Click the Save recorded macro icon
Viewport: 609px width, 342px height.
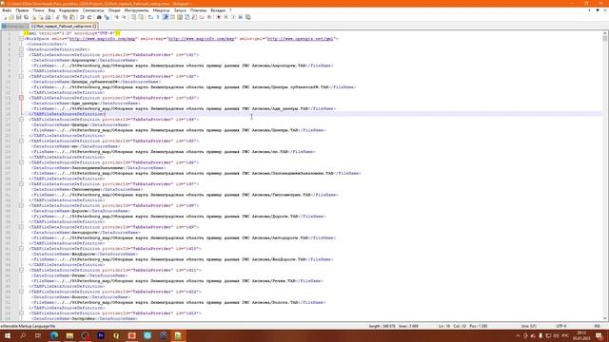[x=247, y=17]
